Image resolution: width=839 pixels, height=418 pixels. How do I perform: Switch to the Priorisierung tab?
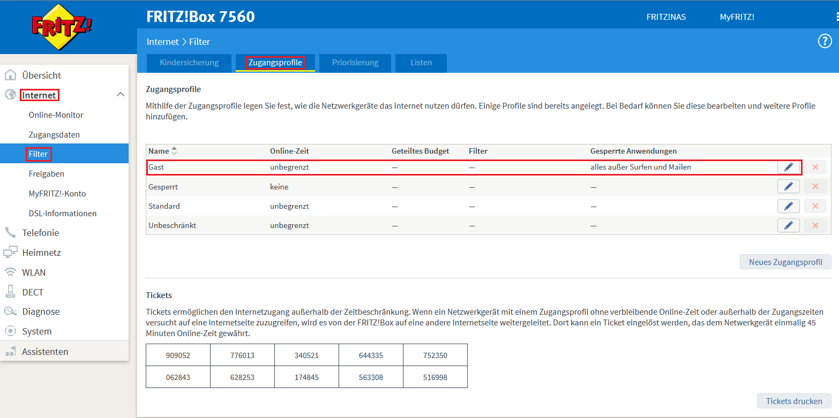(x=355, y=63)
